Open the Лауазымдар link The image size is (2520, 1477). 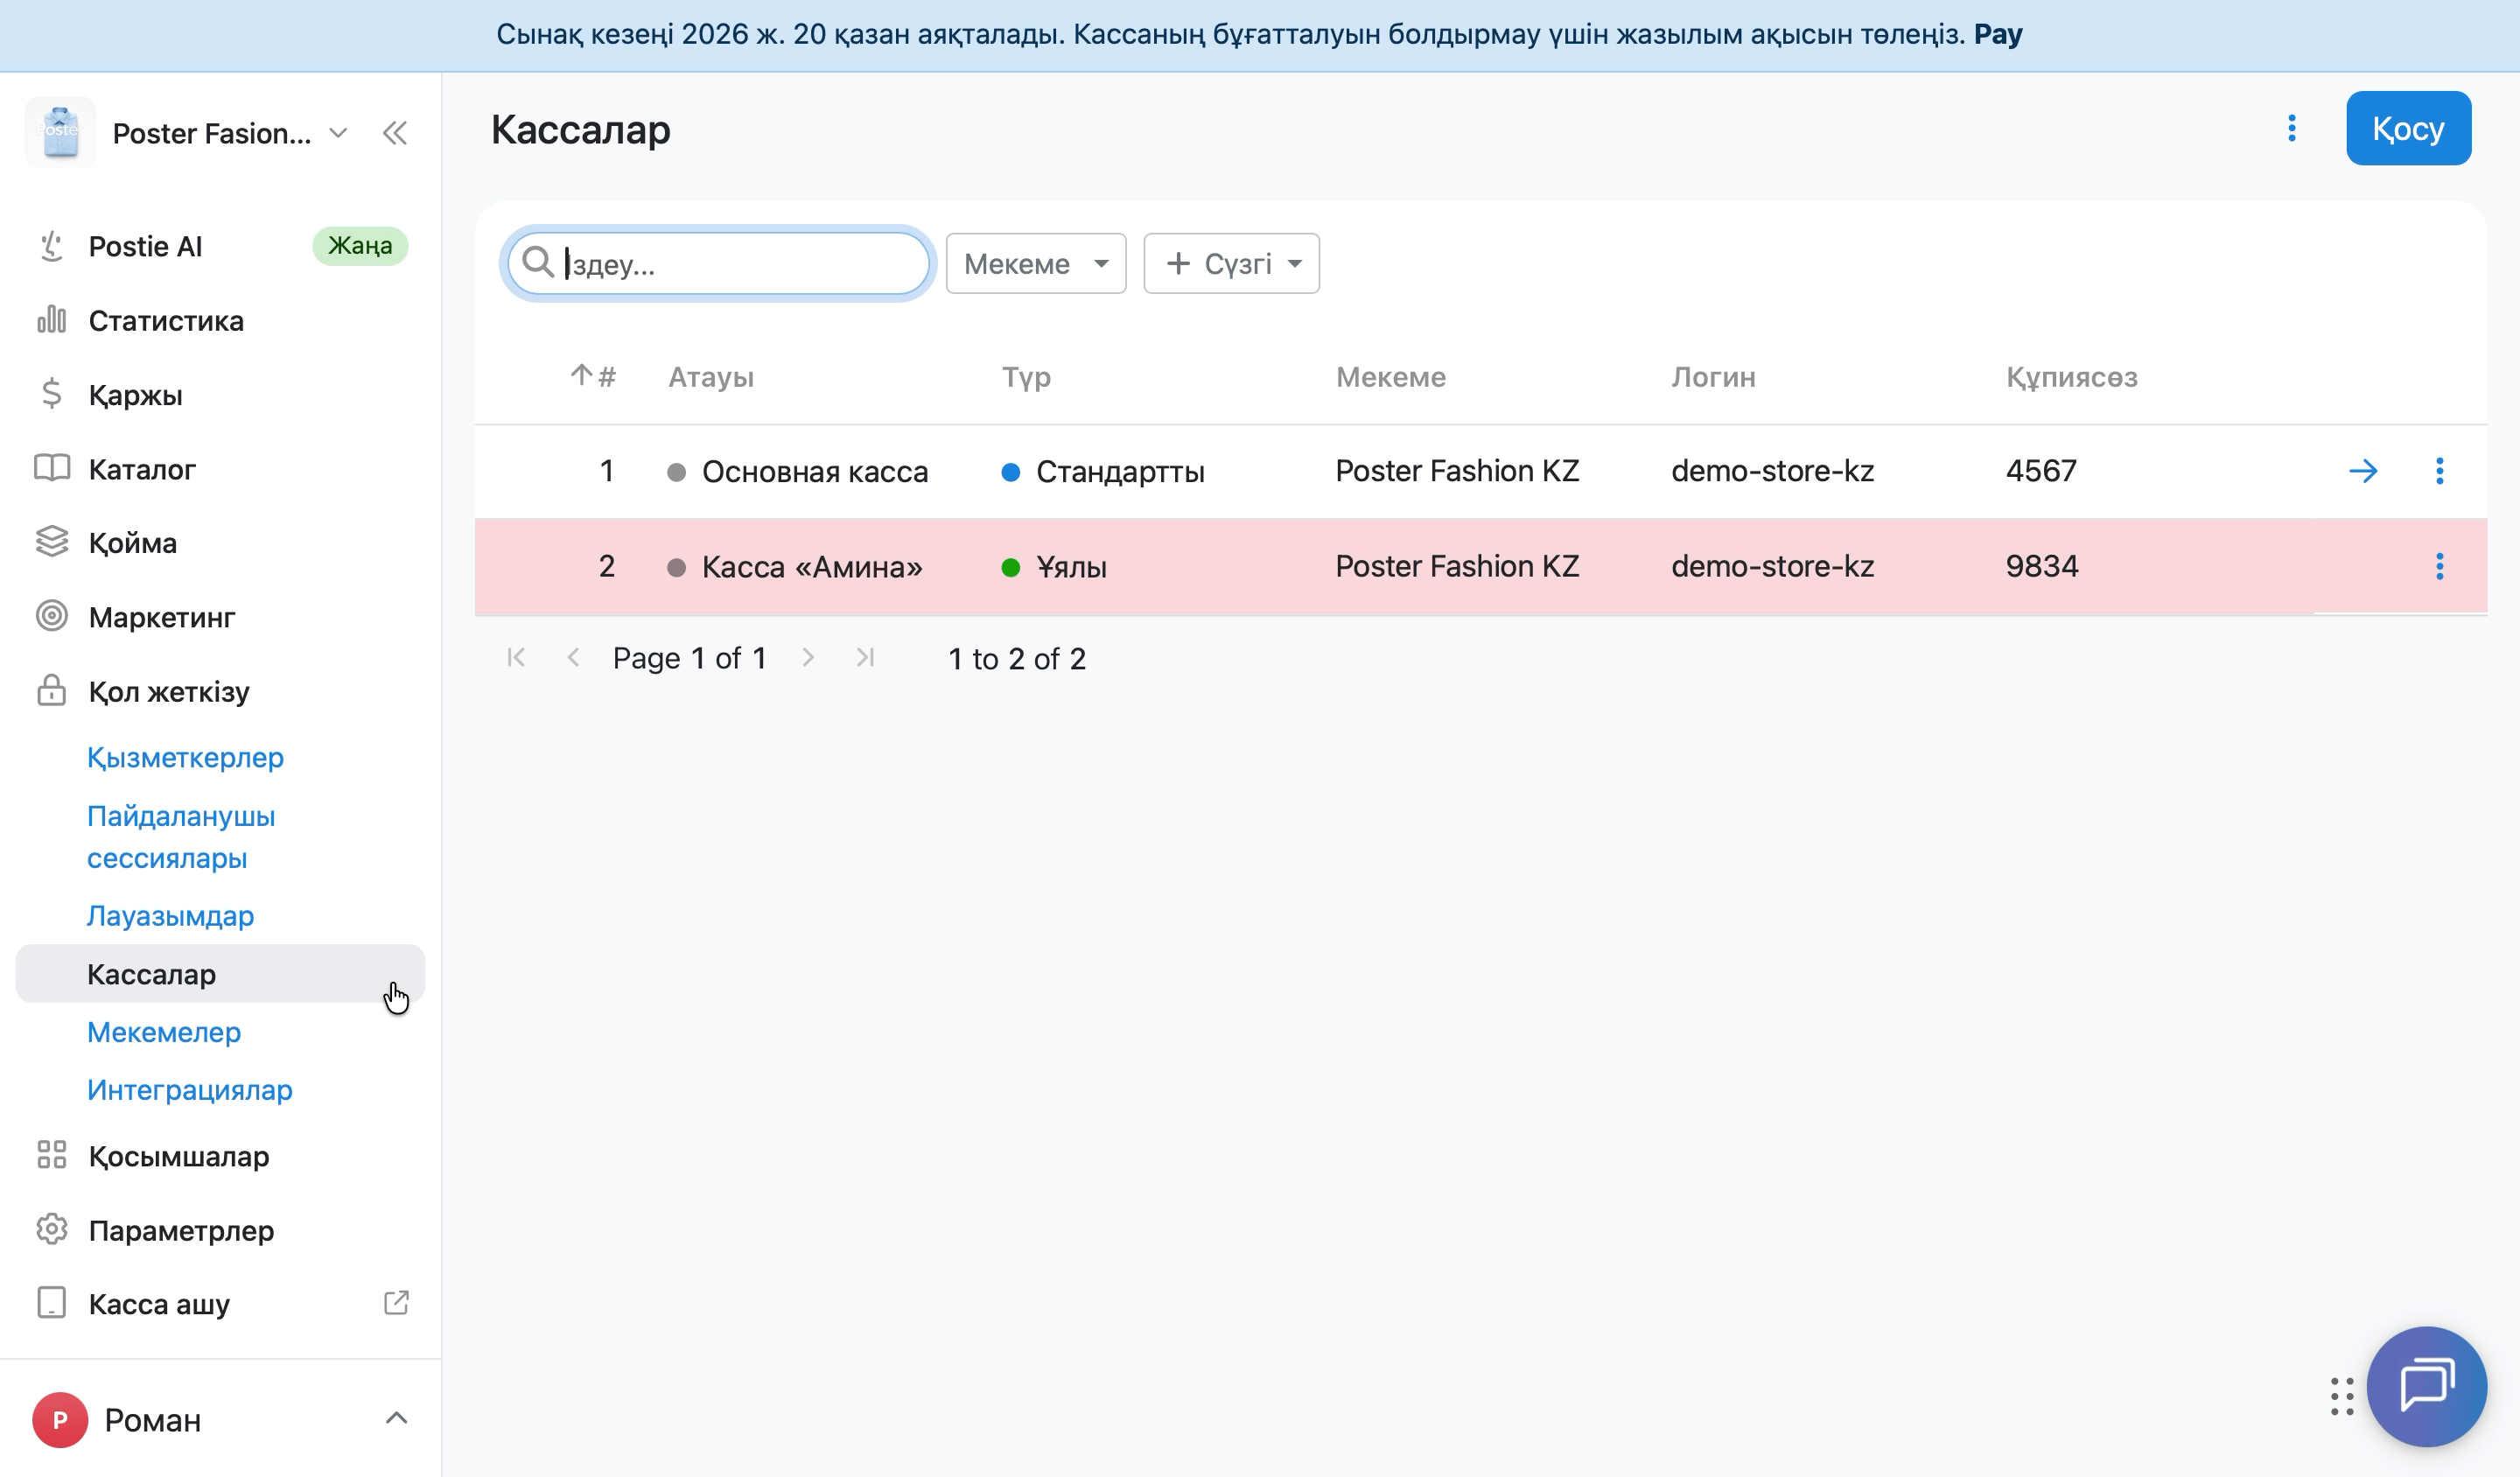tap(170, 915)
